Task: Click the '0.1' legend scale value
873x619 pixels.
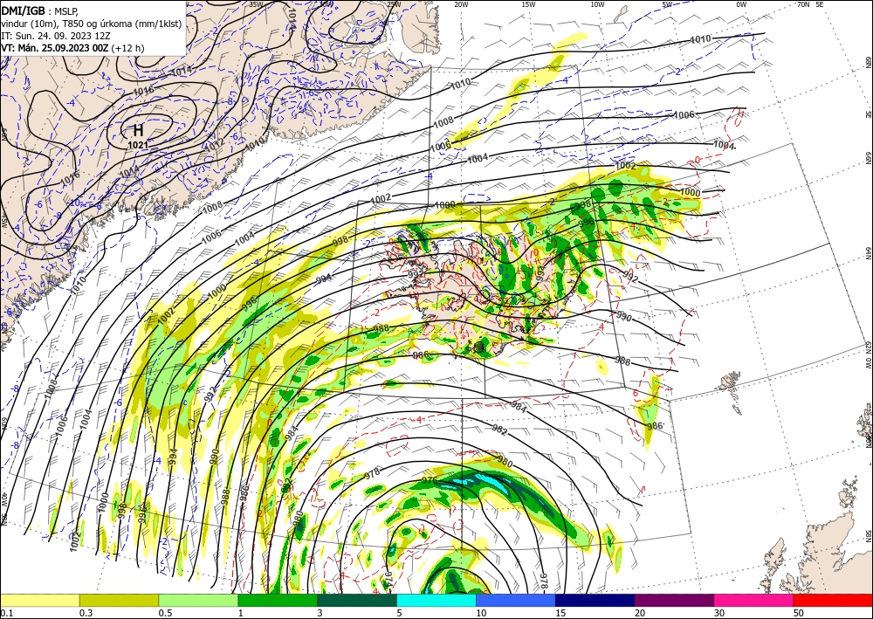Action: tap(5, 613)
